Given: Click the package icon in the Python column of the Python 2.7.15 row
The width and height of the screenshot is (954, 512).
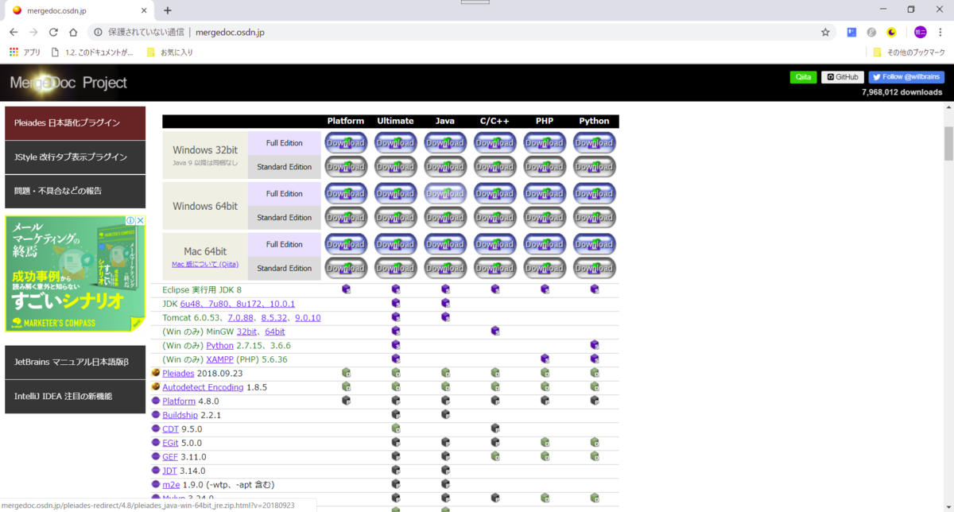Looking at the screenshot, I should [x=594, y=345].
